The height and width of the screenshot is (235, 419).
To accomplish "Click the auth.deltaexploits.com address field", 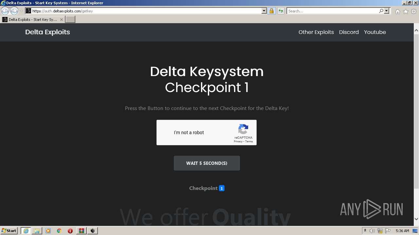I will point(146,11).
